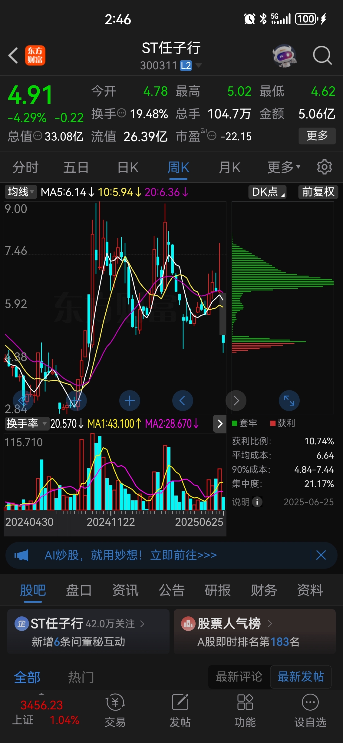
Task: Tap the blue left-arrow chart scroll button
Action: (183, 401)
